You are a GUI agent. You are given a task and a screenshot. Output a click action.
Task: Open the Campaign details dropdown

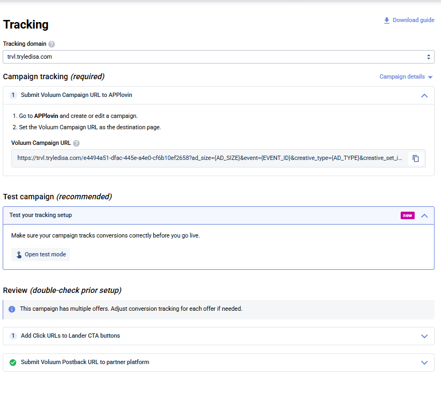(x=406, y=76)
